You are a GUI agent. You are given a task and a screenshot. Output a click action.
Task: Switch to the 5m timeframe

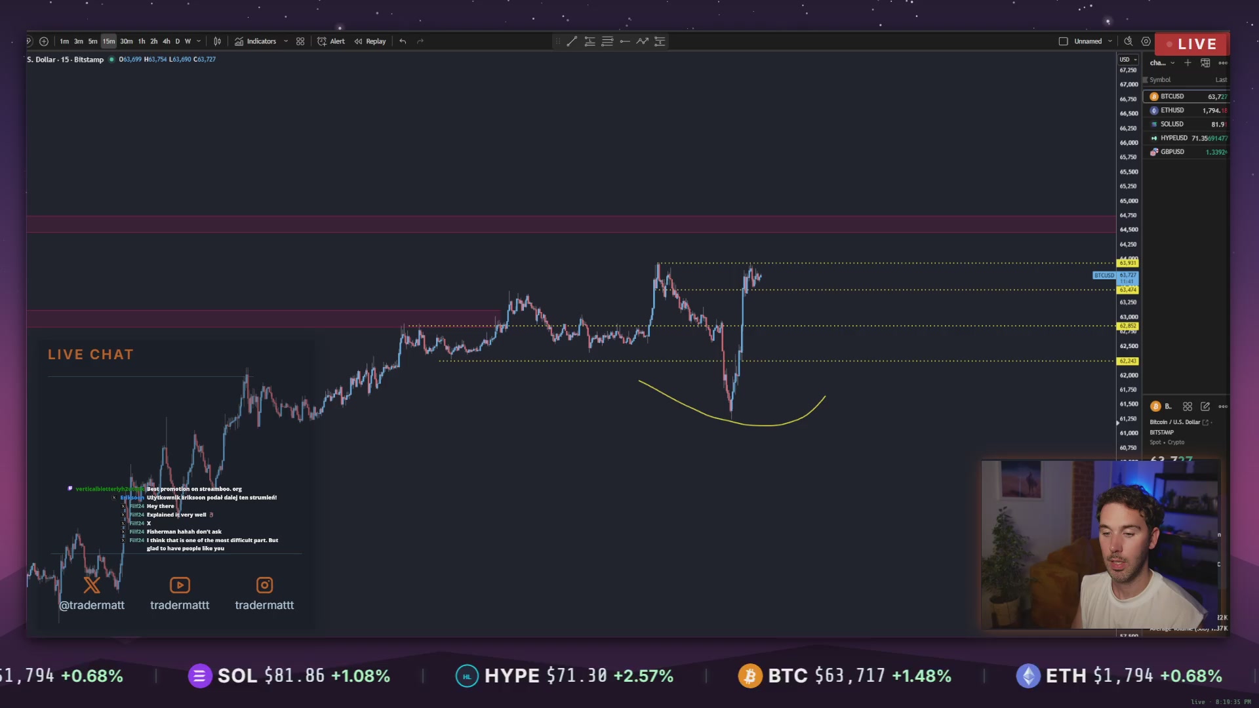click(x=93, y=41)
